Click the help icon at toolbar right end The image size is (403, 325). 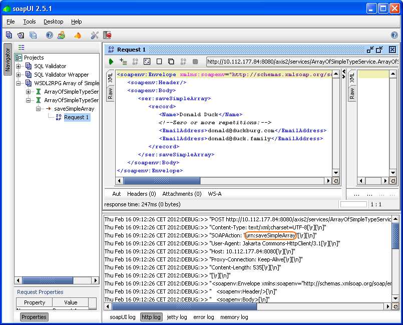(394, 35)
